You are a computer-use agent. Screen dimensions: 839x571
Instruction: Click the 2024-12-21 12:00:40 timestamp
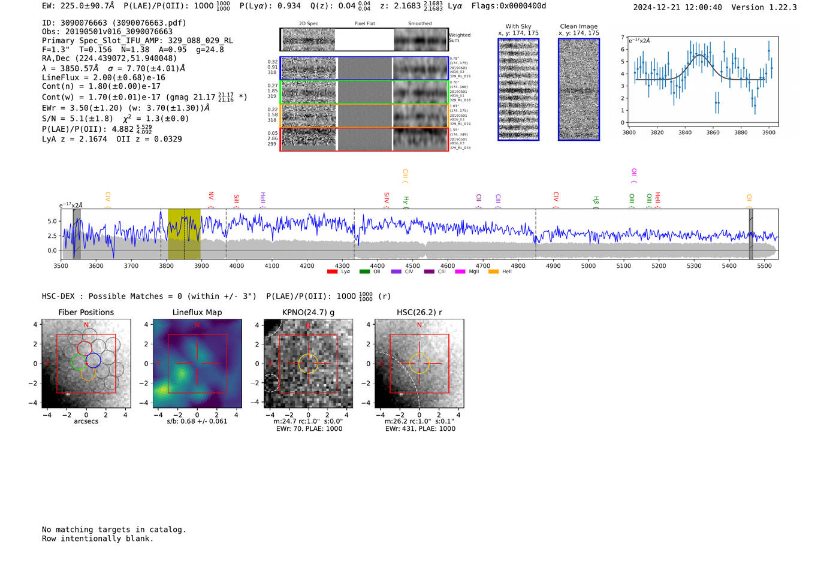click(x=678, y=7)
